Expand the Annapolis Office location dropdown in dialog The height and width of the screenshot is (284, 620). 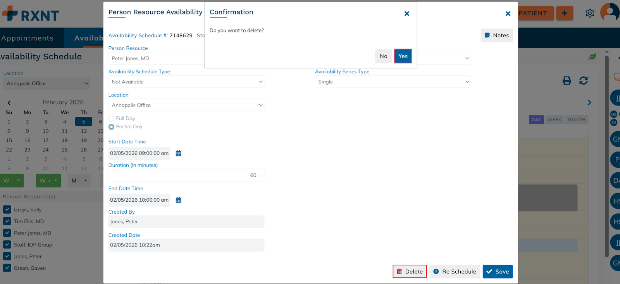tap(186, 105)
